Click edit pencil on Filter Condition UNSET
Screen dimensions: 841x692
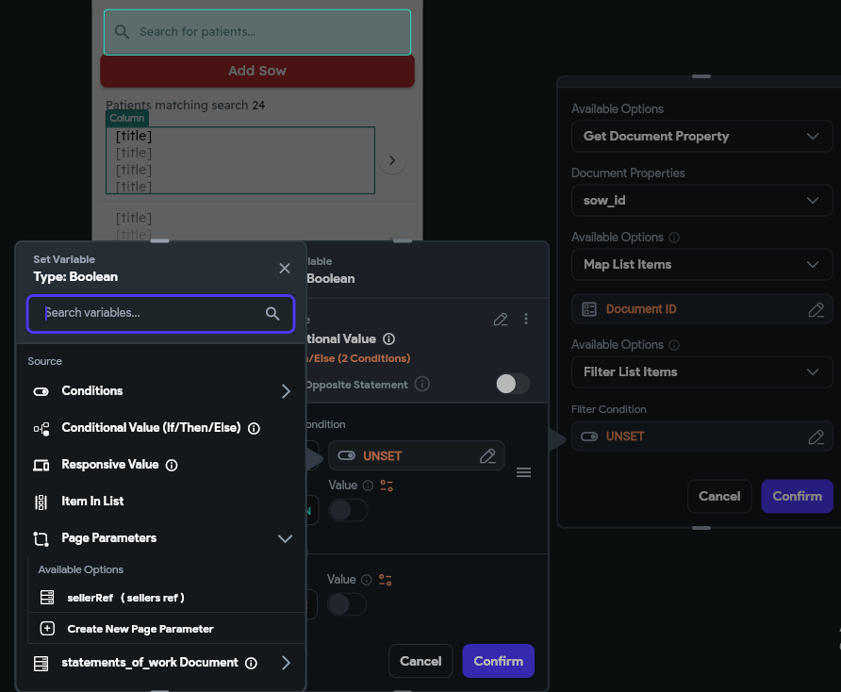(816, 437)
